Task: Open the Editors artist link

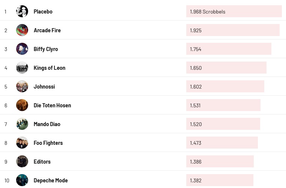Action: [42, 162]
